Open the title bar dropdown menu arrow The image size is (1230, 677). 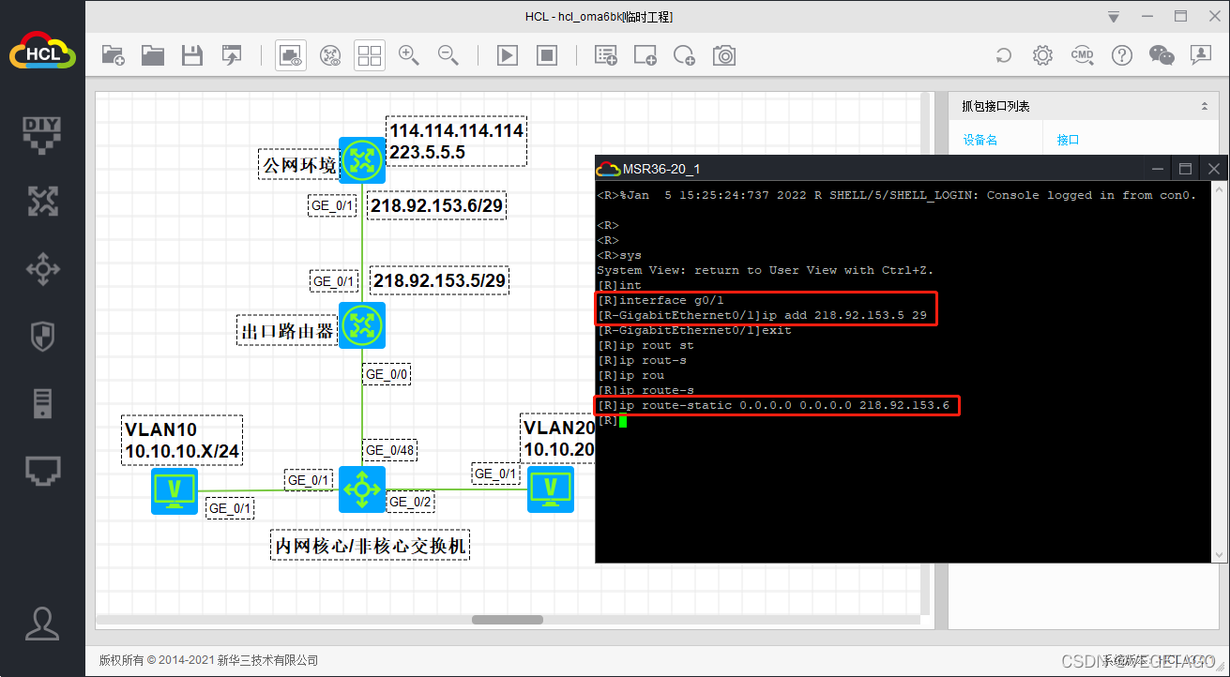coord(1113,17)
